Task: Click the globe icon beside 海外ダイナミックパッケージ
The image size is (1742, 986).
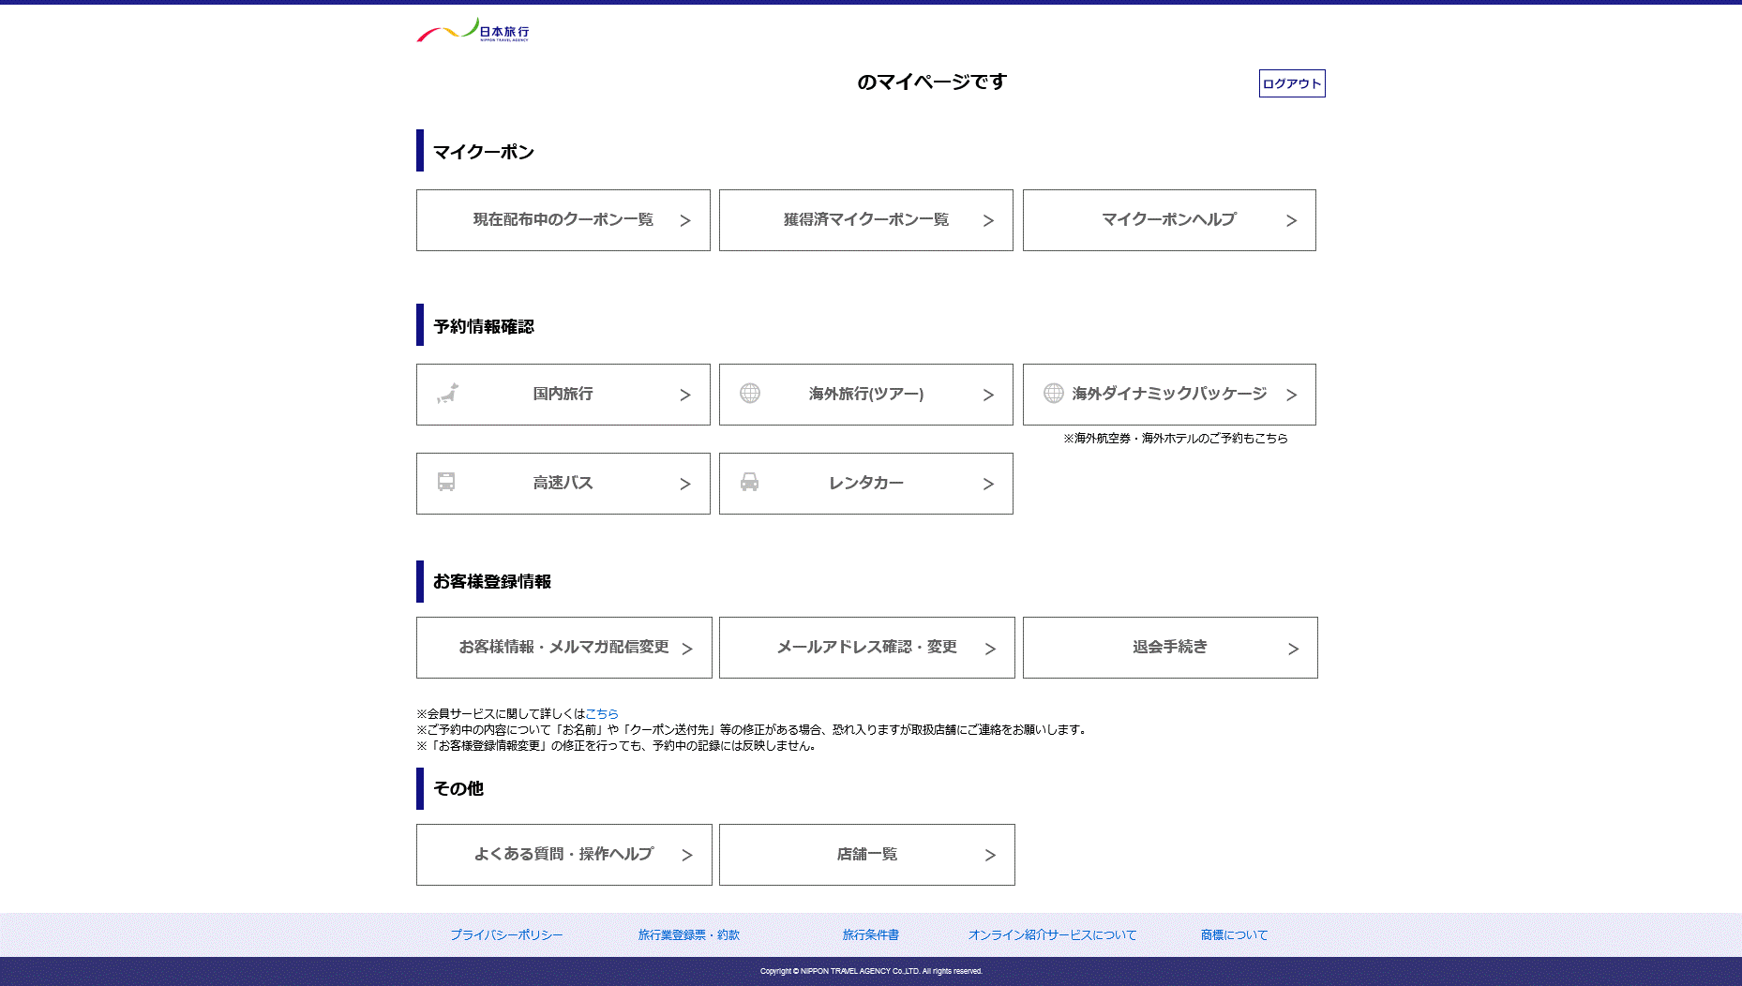Action: click(1053, 394)
